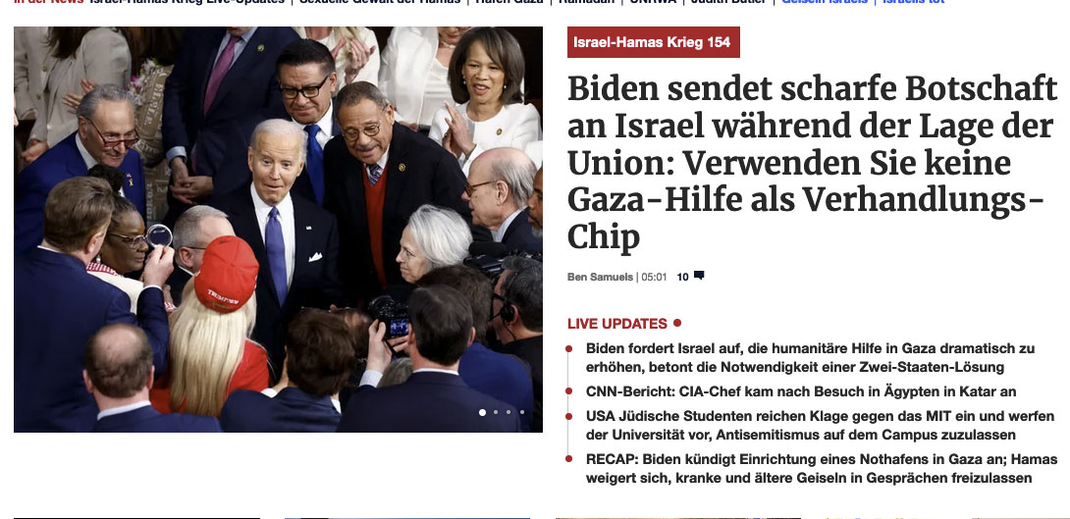The height and width of the screenshot is (519, 1070).
Task: Select the second carousel dot on the photo
Action: pos(496,412)
